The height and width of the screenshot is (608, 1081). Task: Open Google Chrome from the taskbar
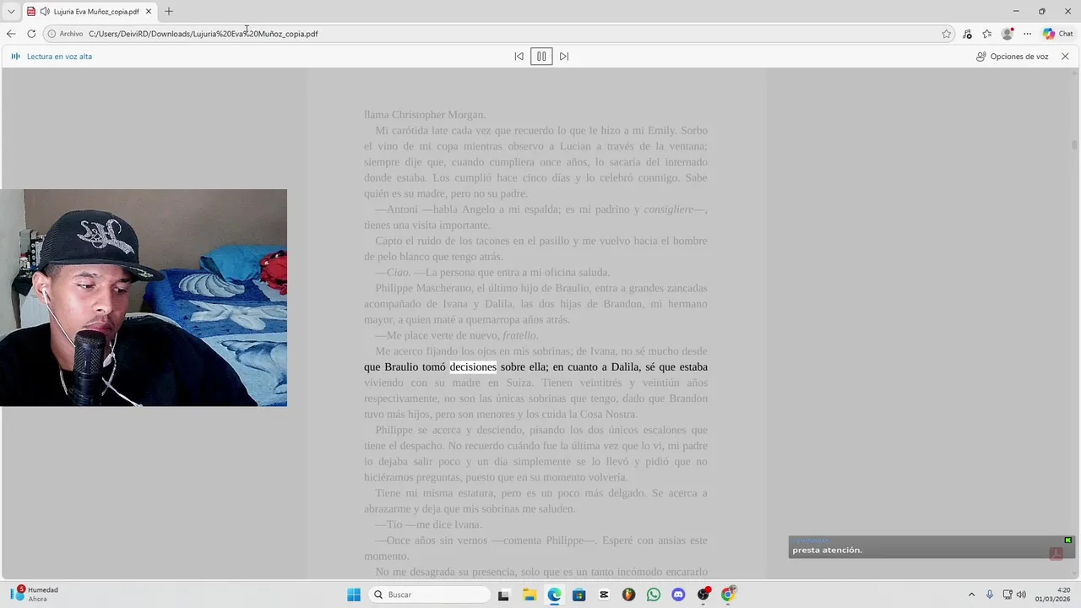(728, 594)
